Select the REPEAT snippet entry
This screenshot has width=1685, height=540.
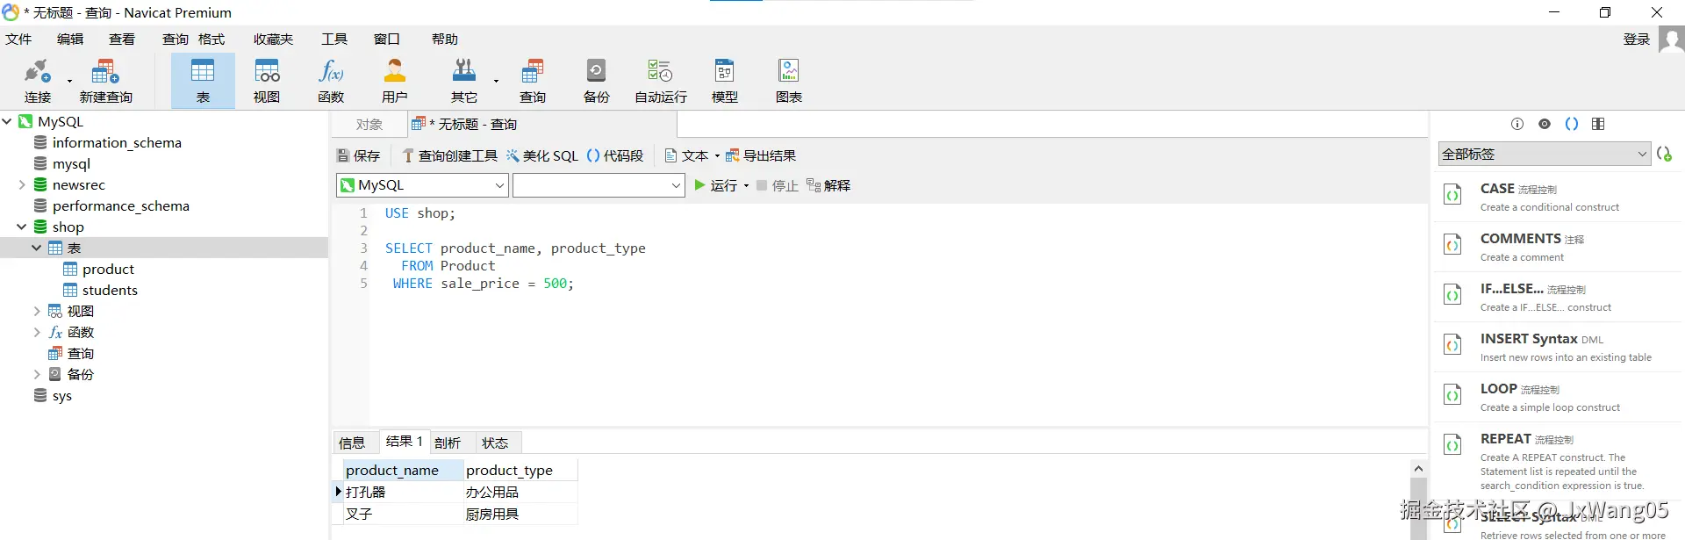[1557, 460]
